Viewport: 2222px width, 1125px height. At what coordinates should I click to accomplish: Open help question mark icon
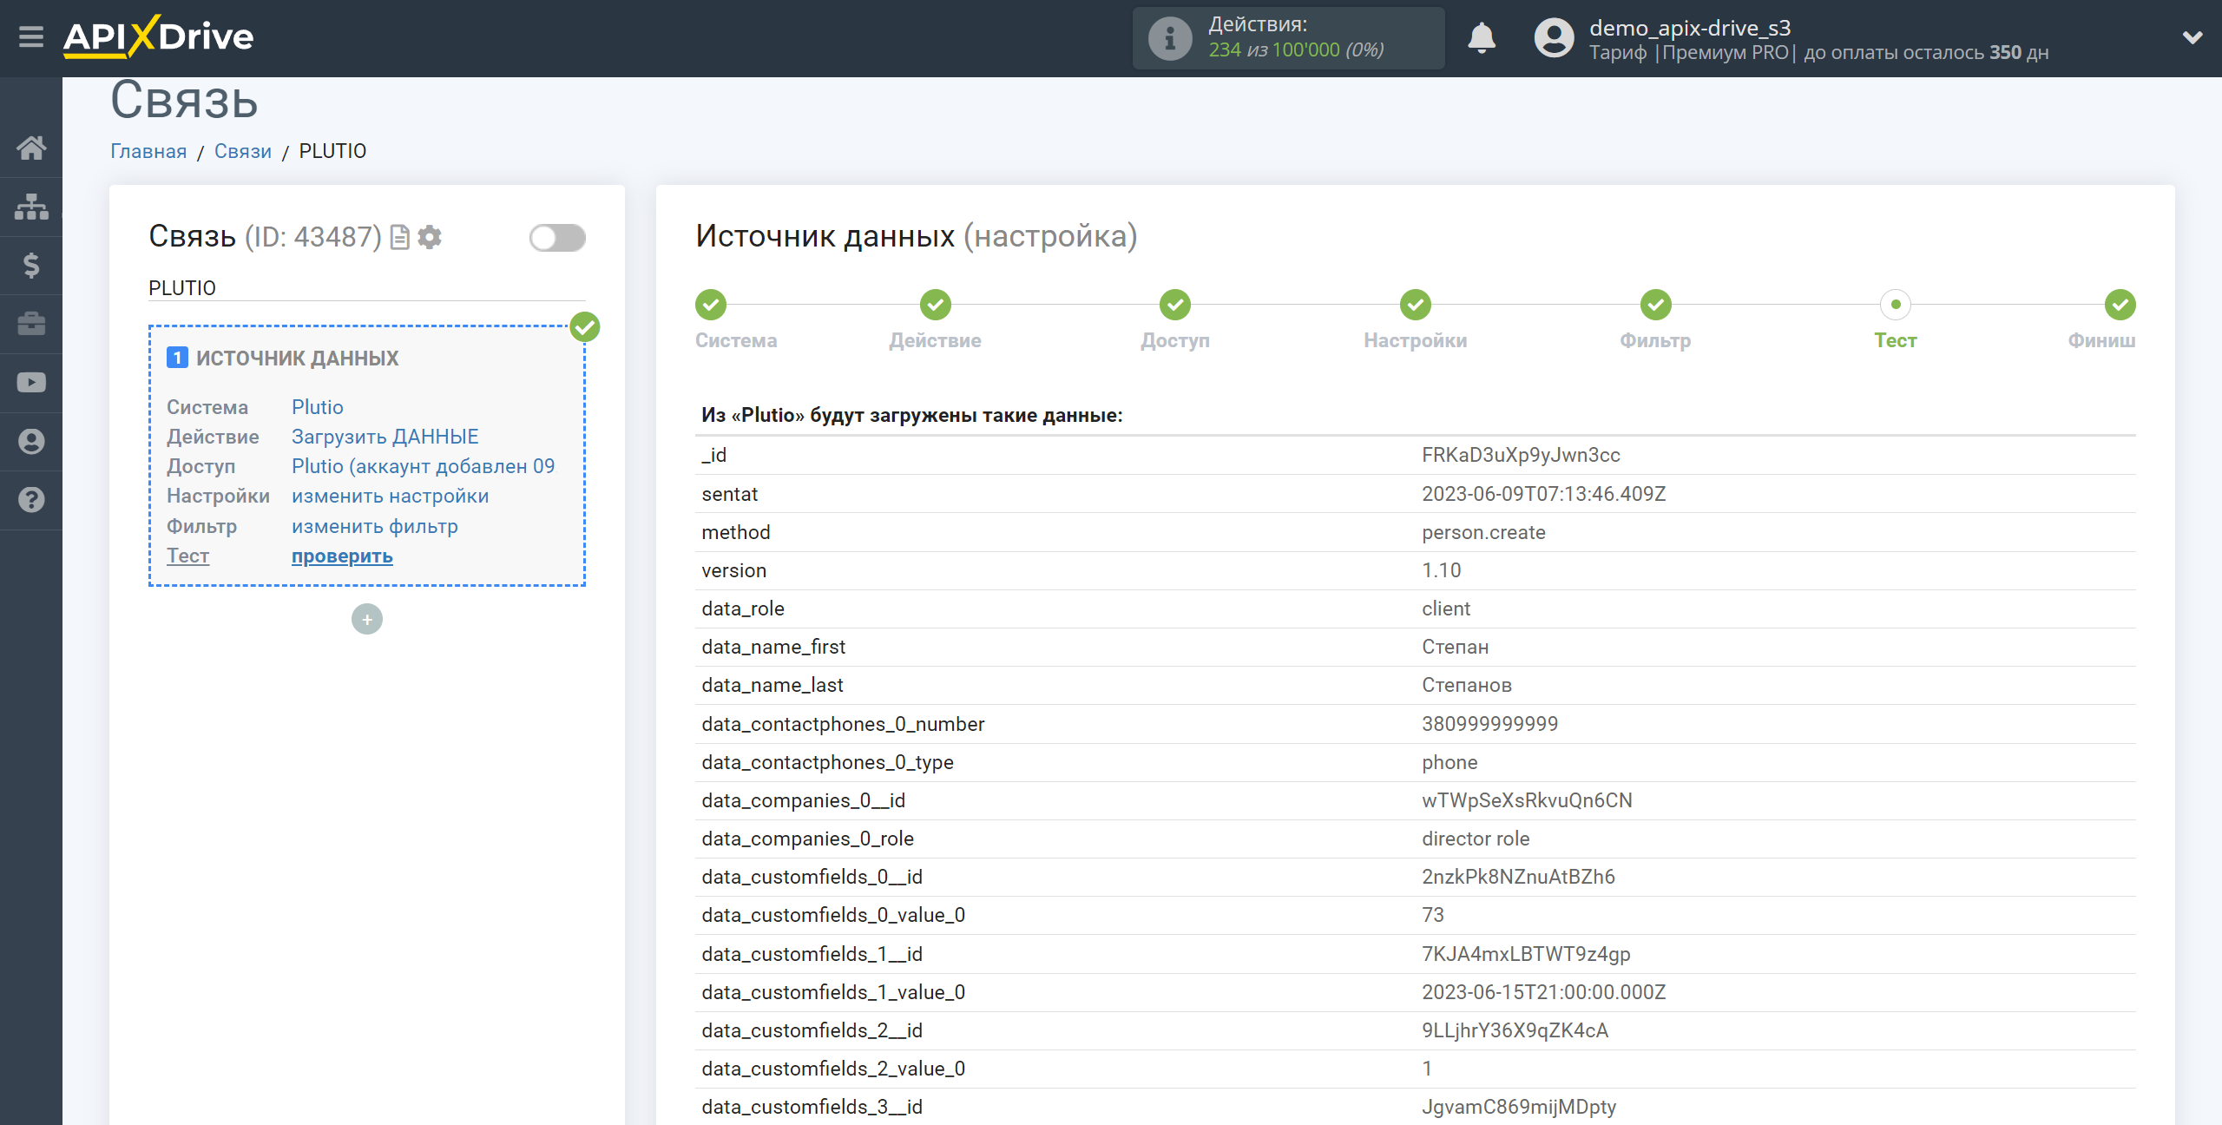(x=31, y=500)
